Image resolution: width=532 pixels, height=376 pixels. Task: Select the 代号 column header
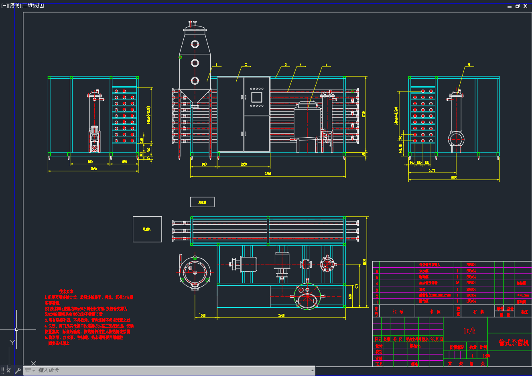point(398,311)
